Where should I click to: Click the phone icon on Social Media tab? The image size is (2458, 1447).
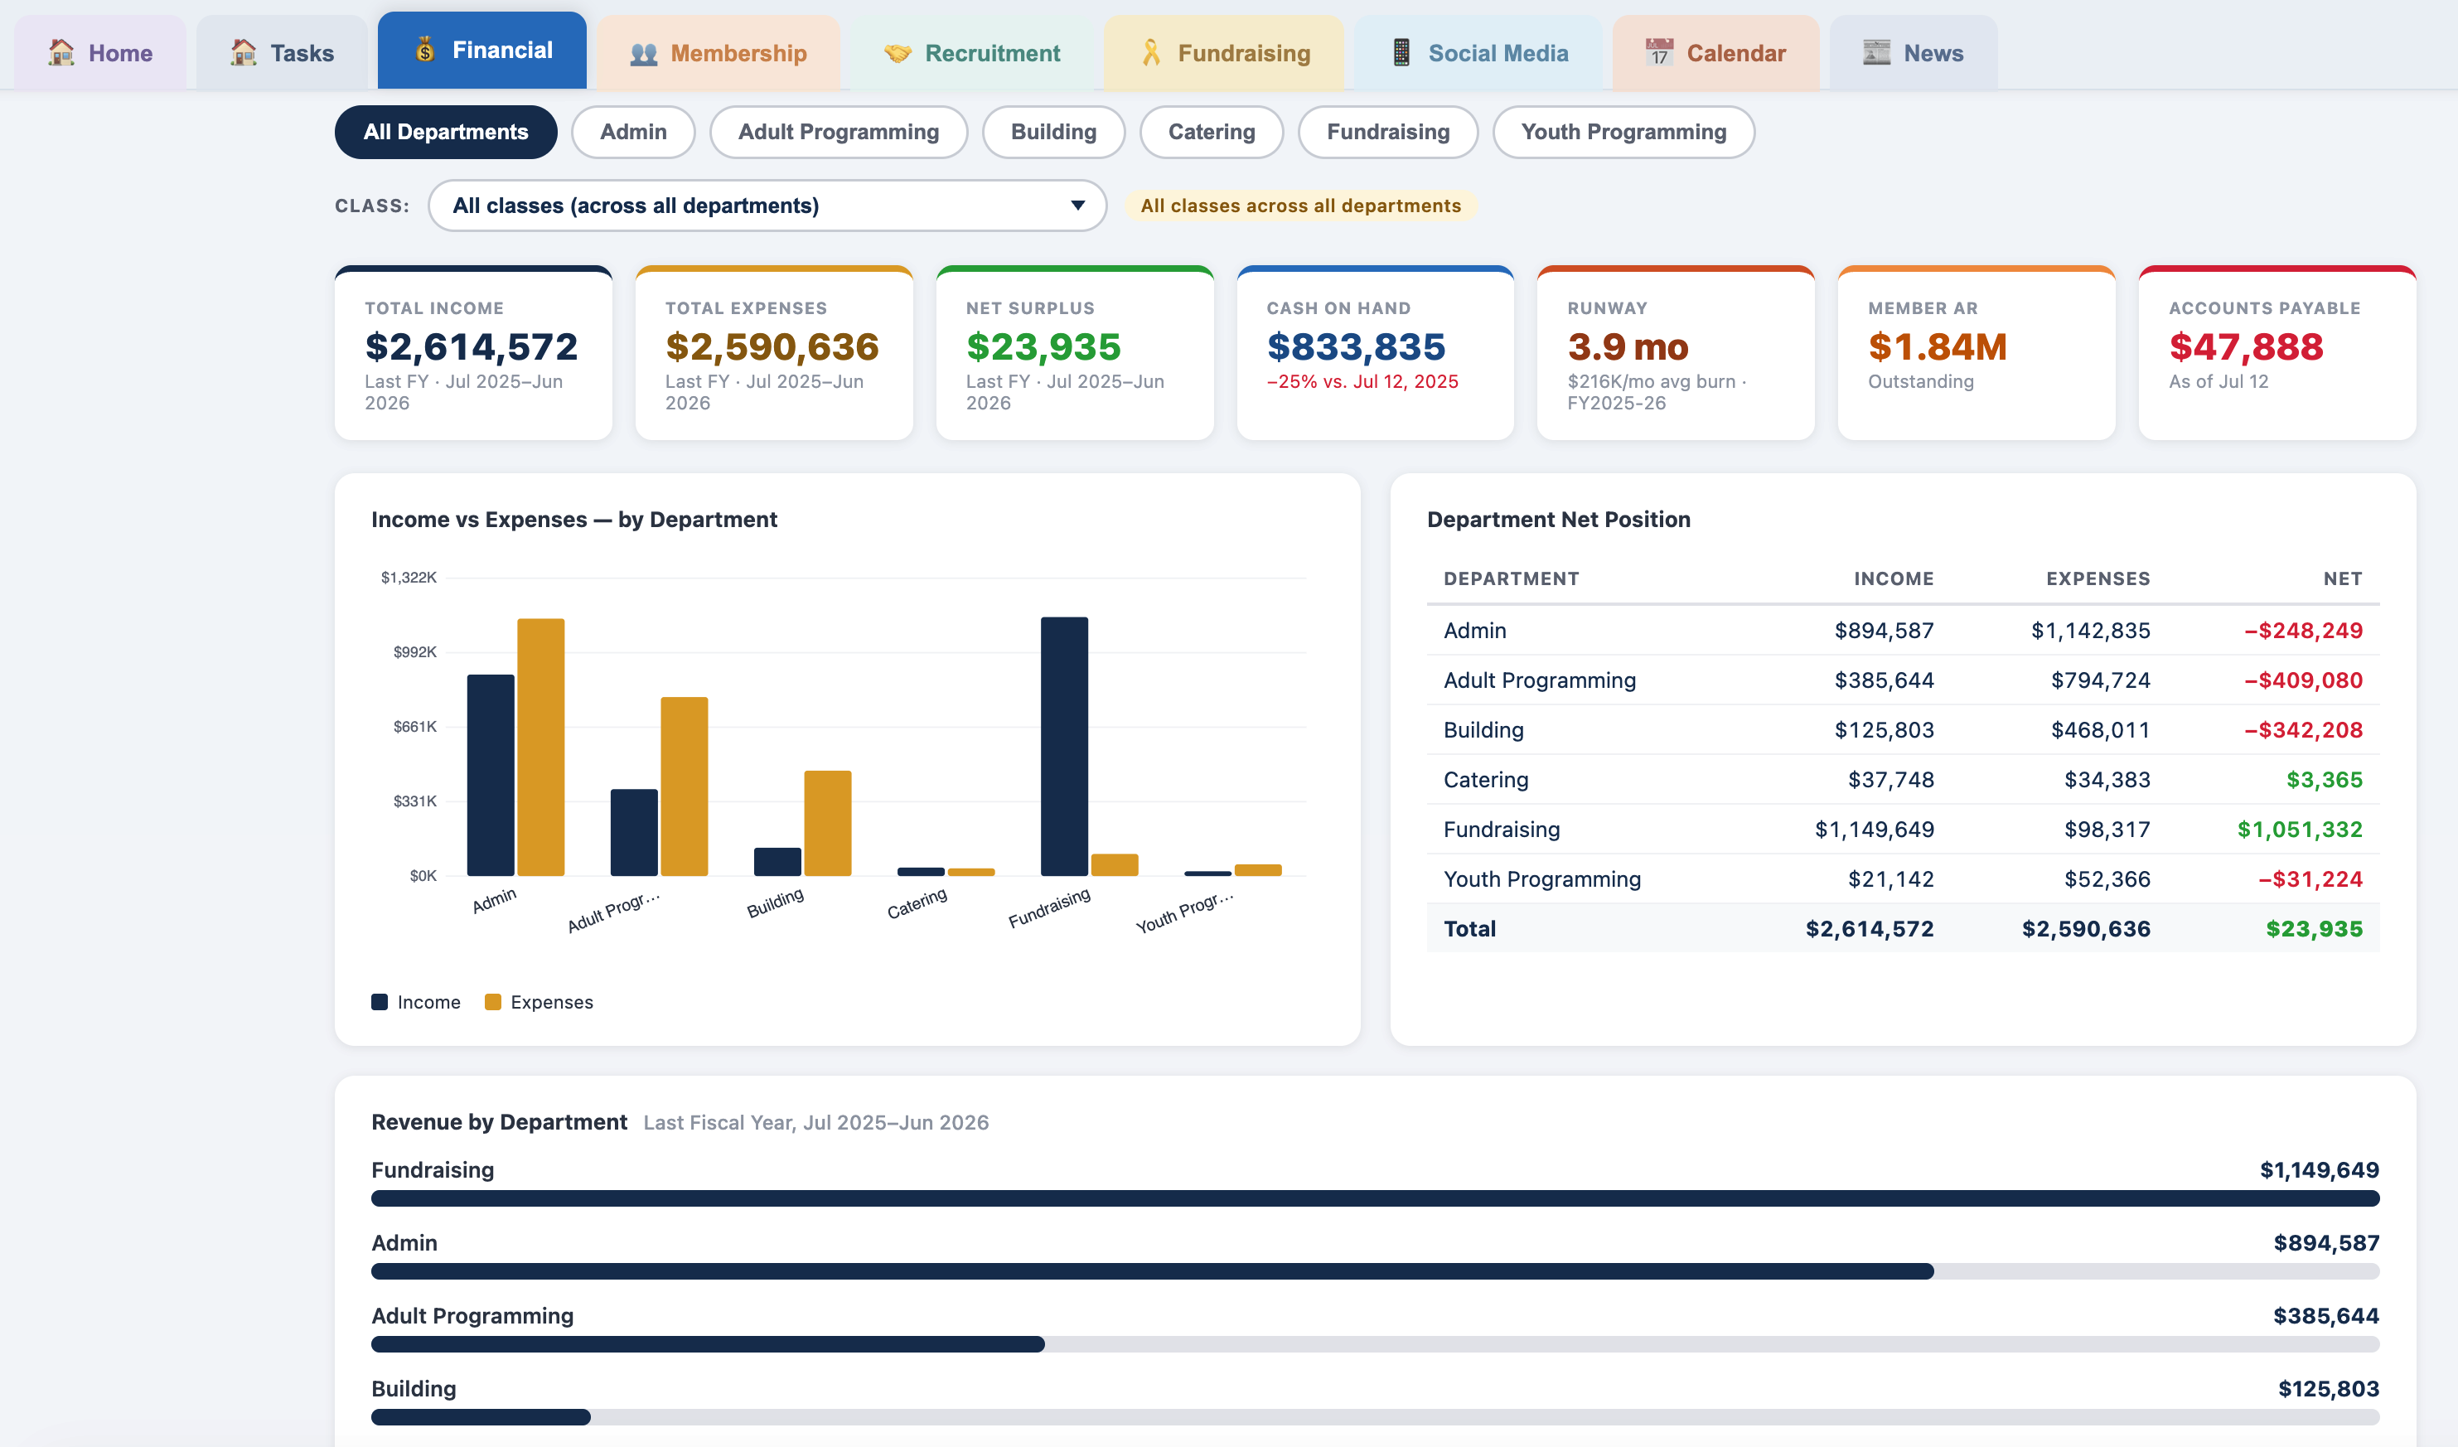(1401, 53)
